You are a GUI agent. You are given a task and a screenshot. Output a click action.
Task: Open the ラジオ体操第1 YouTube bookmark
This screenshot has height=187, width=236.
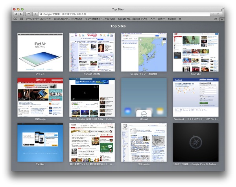(100, 19)
